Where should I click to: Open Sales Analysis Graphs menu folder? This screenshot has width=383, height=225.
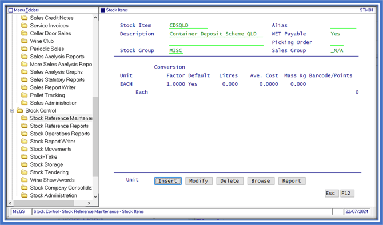[x=56, y=72]
